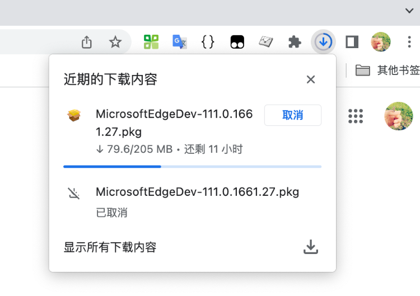Click the download progress bar

(192, 167)
